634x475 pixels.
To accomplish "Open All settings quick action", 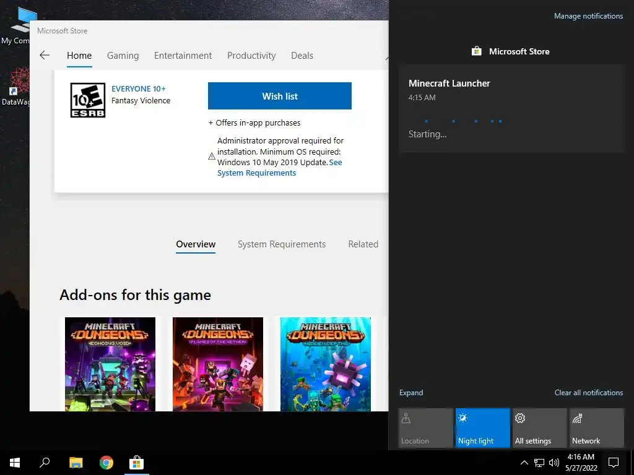I will tap(540, 428).
